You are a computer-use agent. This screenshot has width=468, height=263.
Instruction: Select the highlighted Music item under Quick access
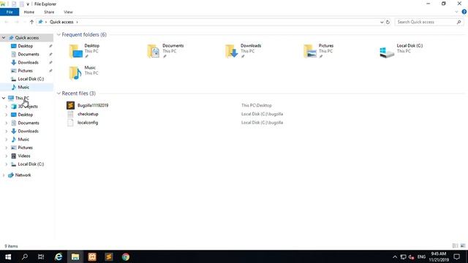[23, 87]
